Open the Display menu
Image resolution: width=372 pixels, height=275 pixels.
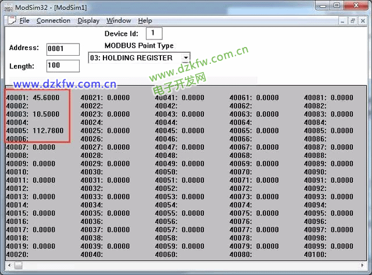click(x=88, y=20)
